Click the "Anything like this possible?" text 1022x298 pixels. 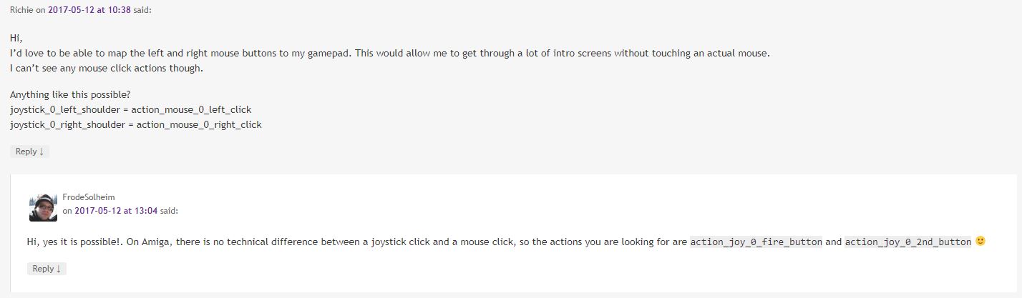click(70, 95)
